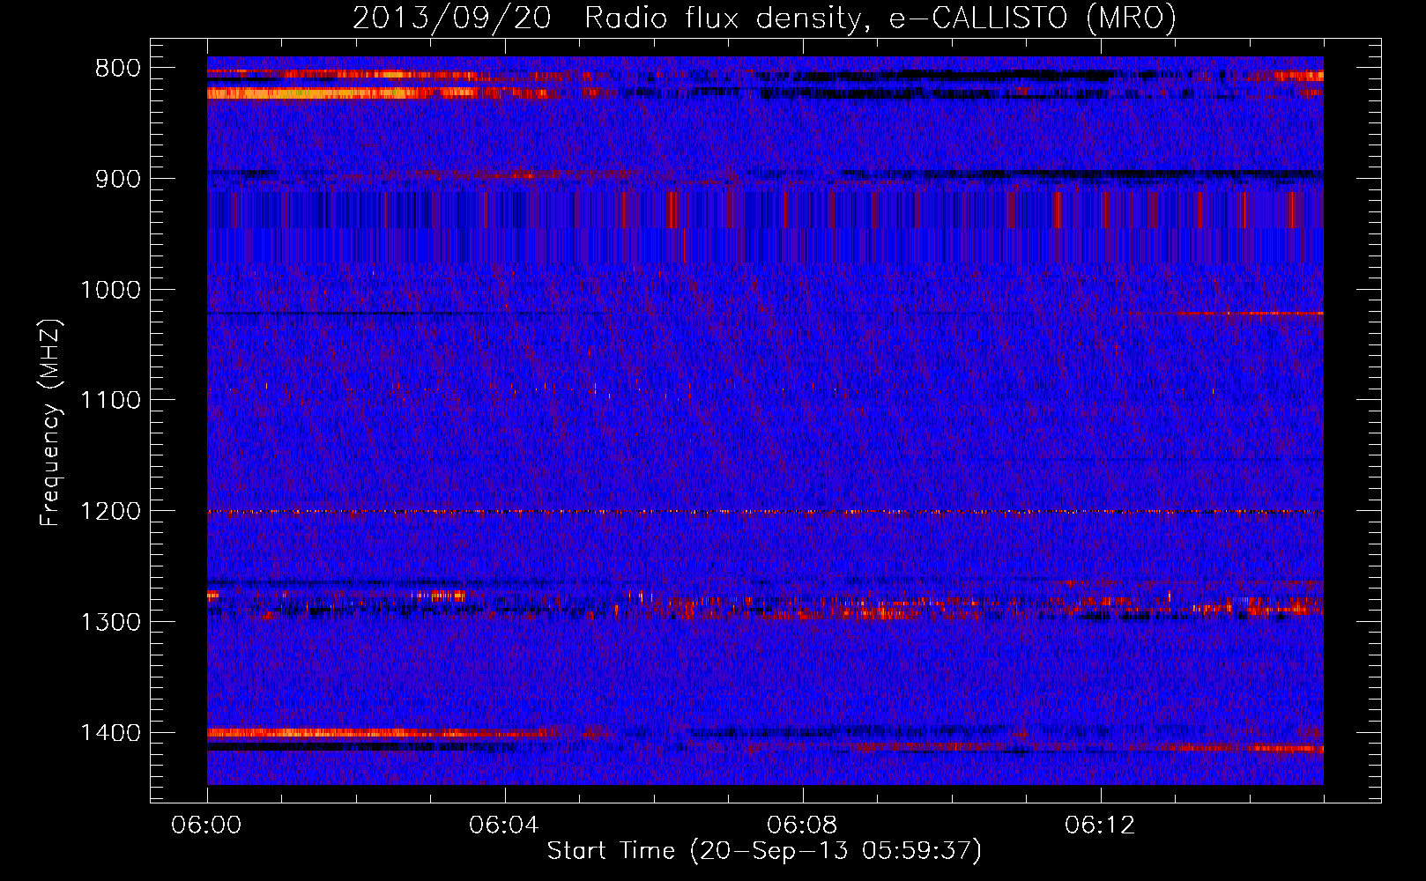Click the 800 MHz frequency axis label
The image size is (1426, 881).
117,69
